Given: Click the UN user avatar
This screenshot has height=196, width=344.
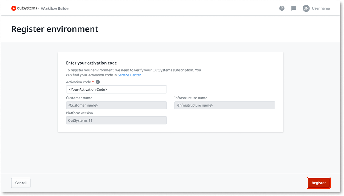Looking at the screenshot, I should pyautogui.click(x=306, y=8).
